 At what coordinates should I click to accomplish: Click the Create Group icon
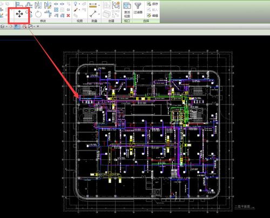click(x=116, y=5)
